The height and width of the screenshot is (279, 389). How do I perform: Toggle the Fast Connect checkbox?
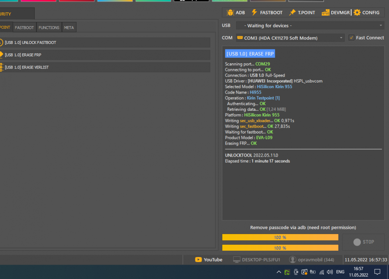point(351,37)
